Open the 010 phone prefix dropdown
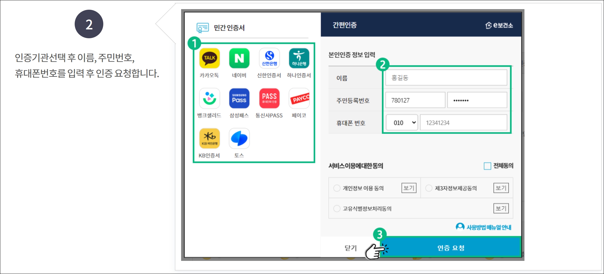 [402, 123]
